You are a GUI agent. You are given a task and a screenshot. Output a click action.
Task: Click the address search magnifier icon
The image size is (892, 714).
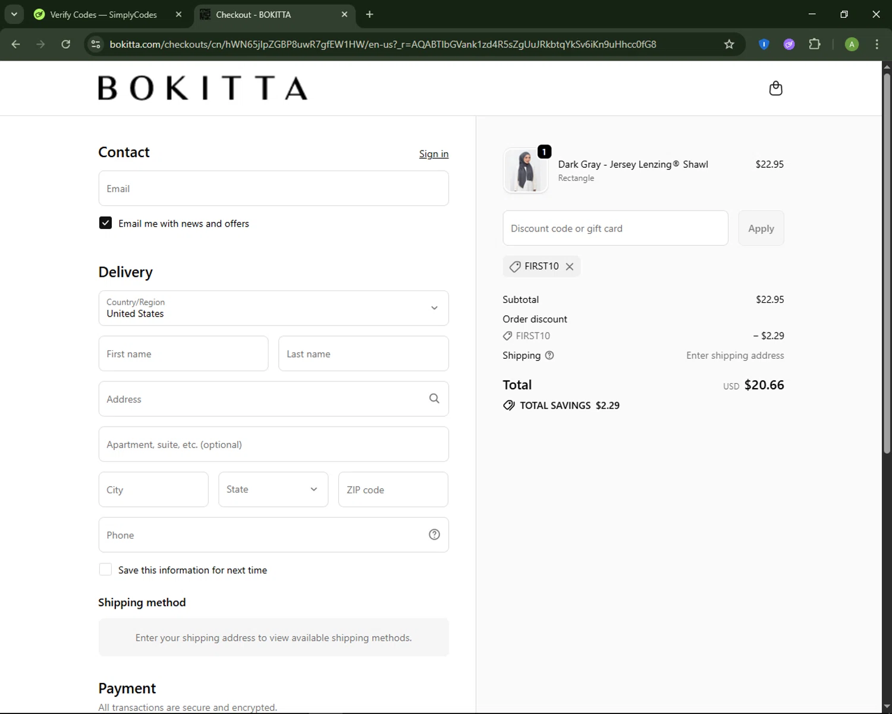(x=434, y=399)
